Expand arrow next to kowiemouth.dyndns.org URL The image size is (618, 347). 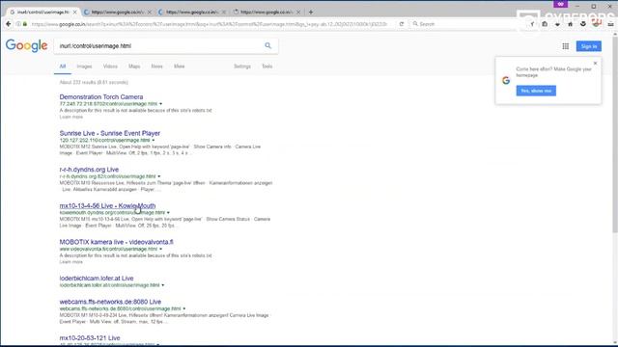tap(168, 213)
